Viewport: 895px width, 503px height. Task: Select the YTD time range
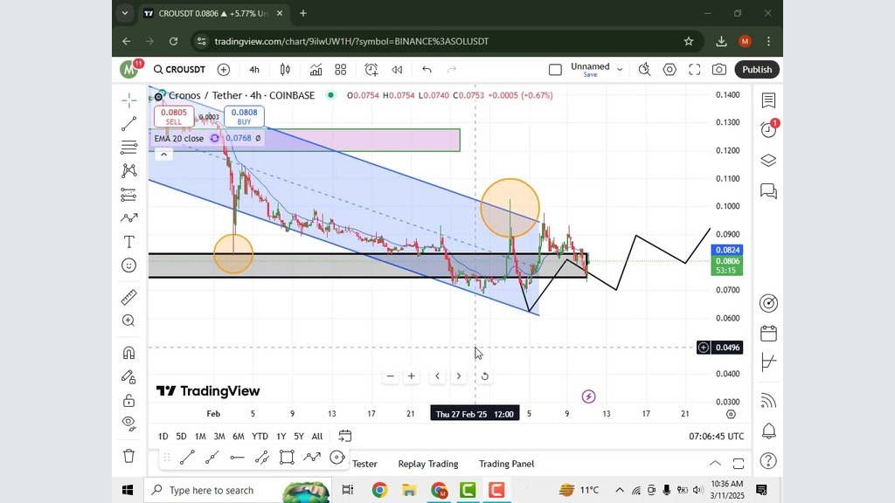point(260,437)
